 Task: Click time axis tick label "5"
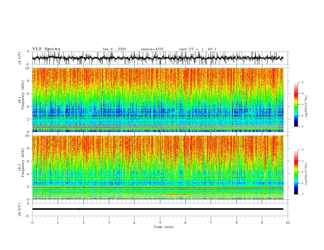click(x=160, y=223)
